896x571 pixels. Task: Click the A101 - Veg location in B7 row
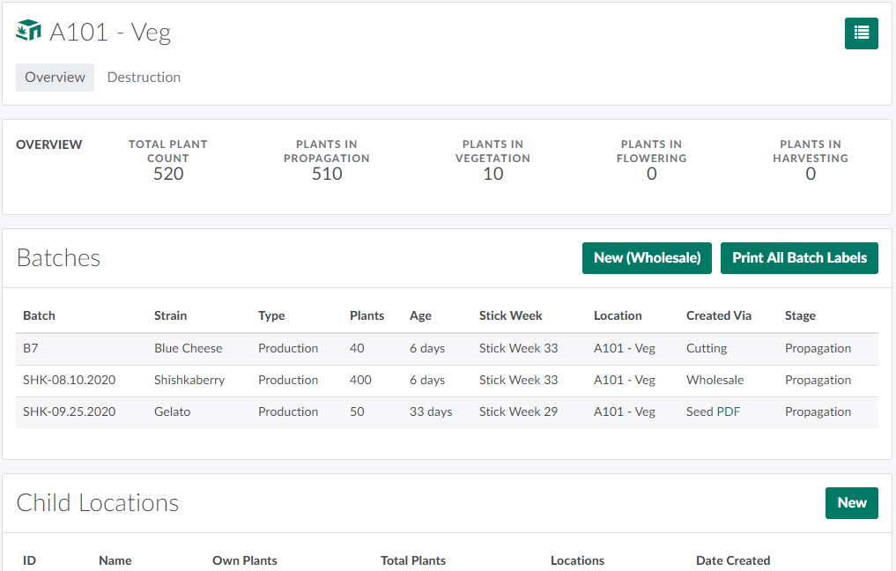[624, 348]
